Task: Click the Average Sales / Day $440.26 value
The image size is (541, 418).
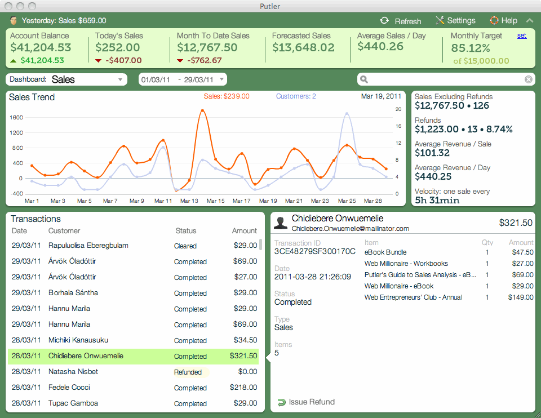Action: [x=380, y=46]
